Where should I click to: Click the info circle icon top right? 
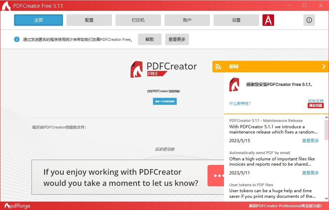pos(309,20)
